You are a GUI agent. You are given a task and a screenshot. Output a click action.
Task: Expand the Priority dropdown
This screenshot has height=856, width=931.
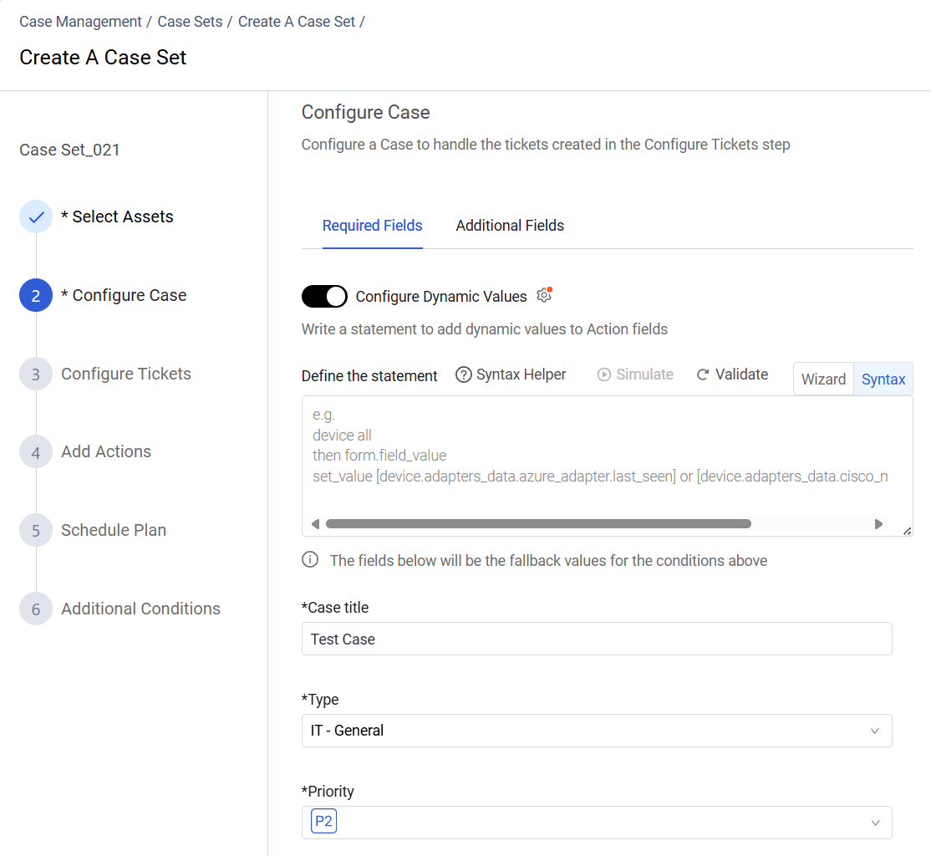click(x=597, y=822)
